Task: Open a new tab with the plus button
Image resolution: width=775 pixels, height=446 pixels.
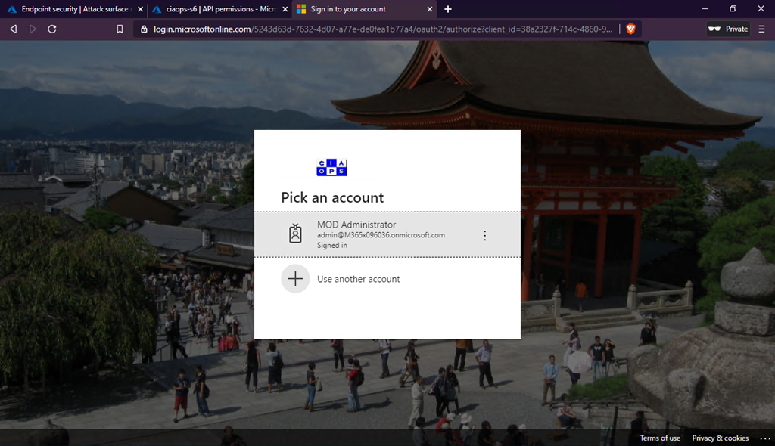Action: 448,9
